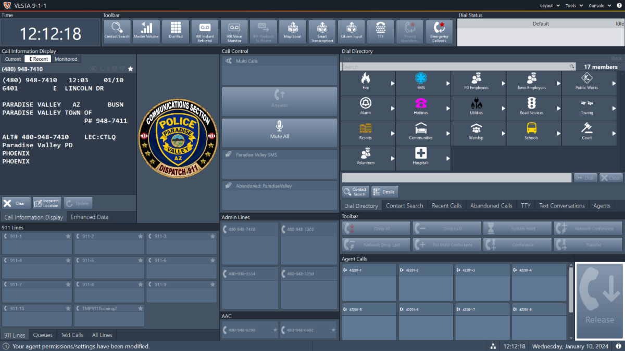The image size is (625, 351).
Task: Clear the call information display
Action: tap(16, 203)
